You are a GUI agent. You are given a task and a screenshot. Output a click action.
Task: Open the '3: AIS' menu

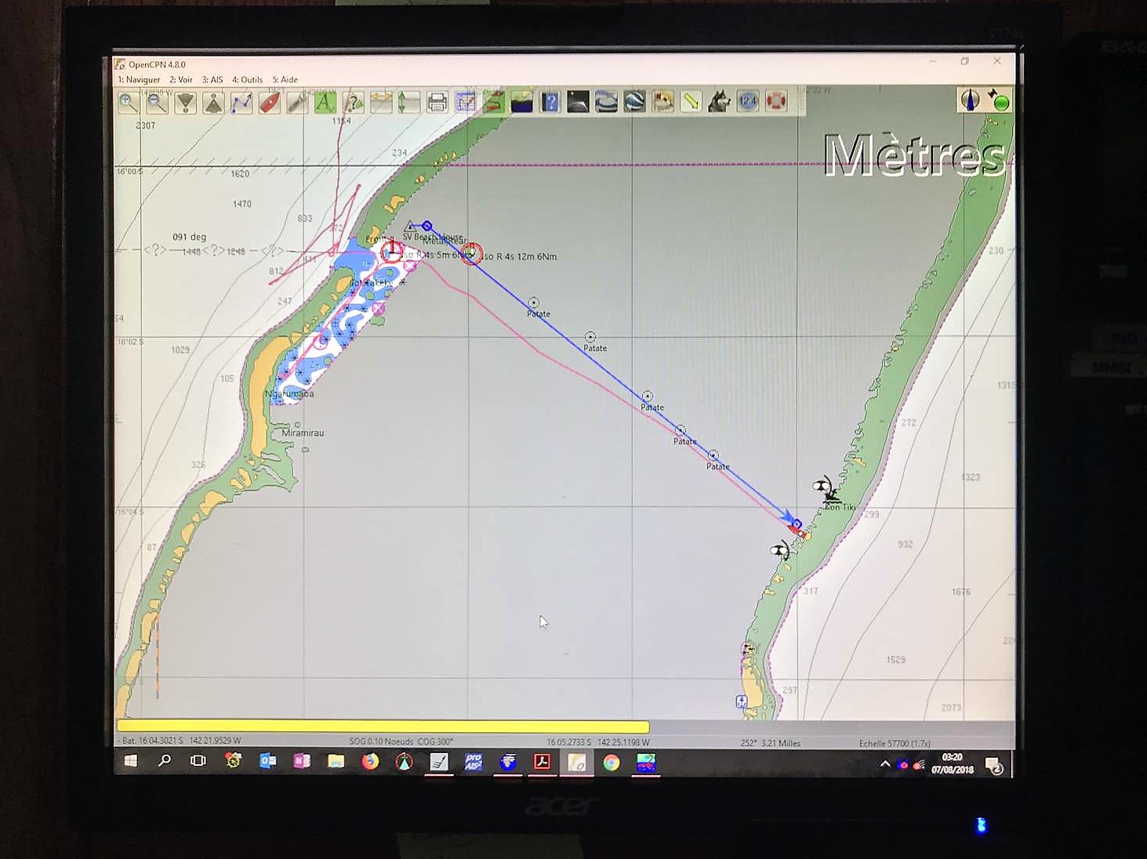pos(212,80)
